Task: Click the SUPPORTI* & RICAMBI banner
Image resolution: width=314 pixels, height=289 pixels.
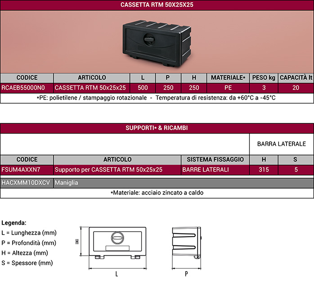Action: click(157, 128)
